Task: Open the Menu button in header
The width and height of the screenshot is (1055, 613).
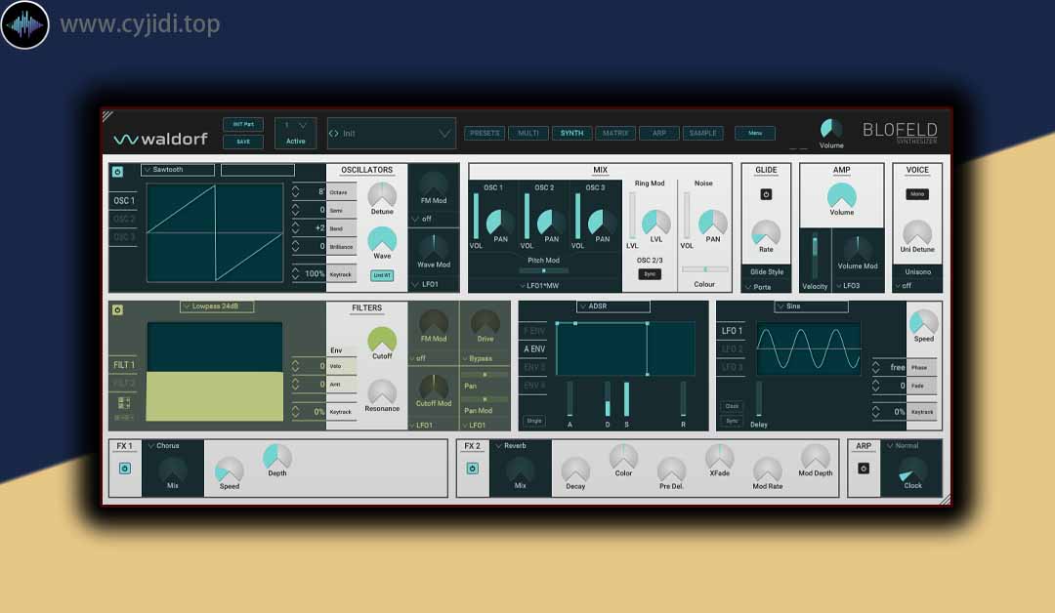Action: click(755, 133)
